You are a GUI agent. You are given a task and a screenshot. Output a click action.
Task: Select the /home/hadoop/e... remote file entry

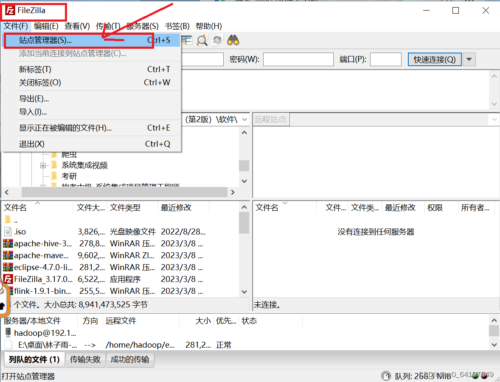[x=140, y=345]
